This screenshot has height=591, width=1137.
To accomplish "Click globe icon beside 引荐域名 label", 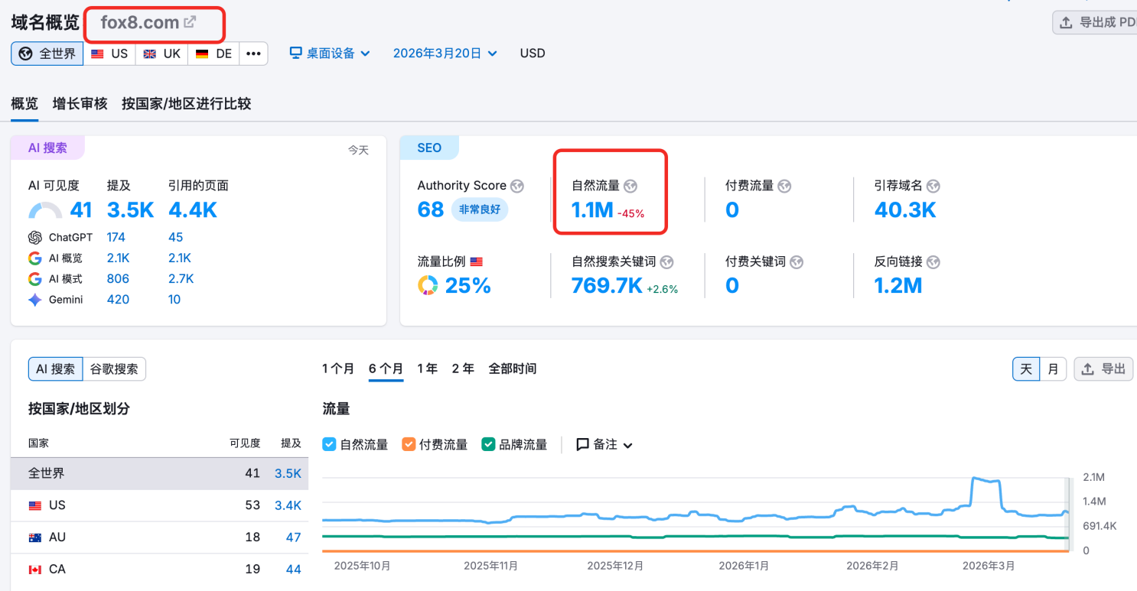I will tap(933, 186).
